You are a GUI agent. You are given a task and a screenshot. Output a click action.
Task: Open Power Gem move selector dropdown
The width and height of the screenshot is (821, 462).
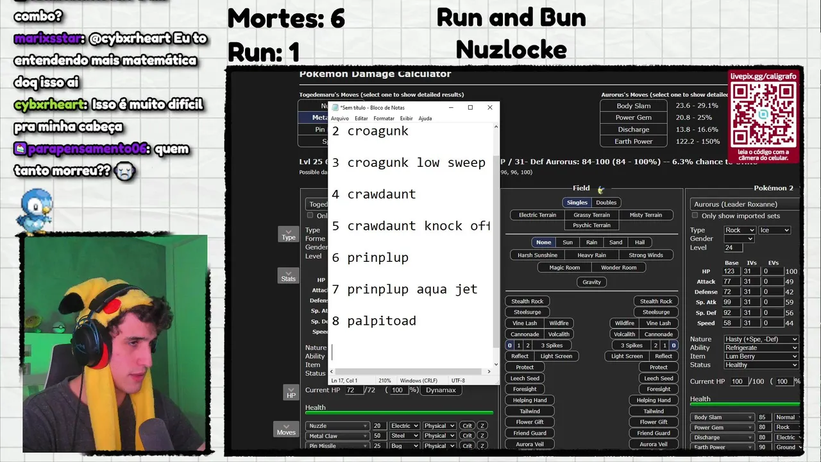coord(722,427)
